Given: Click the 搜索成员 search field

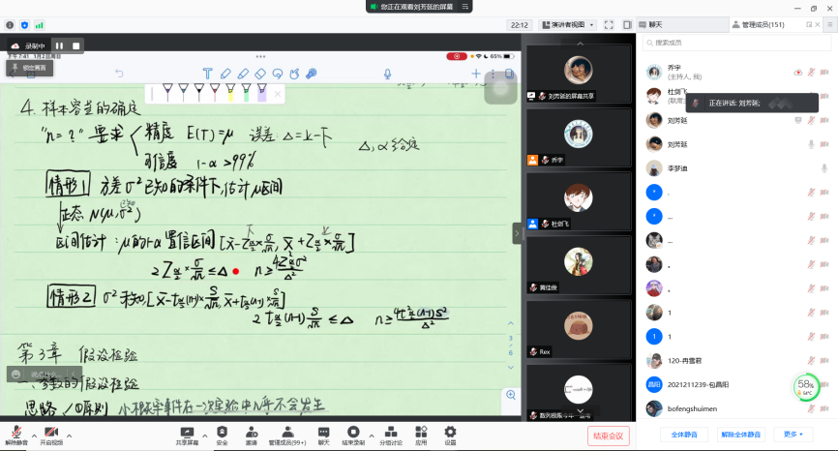Looking at the screenshot, I should pyautogui.click(x=735, y=43).
